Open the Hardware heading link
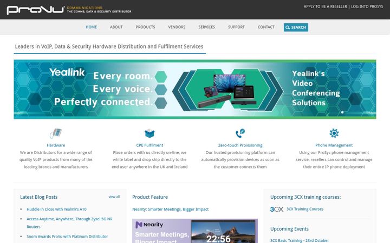 tap(56, 145)
